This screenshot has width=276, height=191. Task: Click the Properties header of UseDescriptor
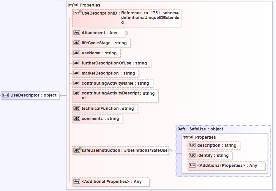click(90, 5)
